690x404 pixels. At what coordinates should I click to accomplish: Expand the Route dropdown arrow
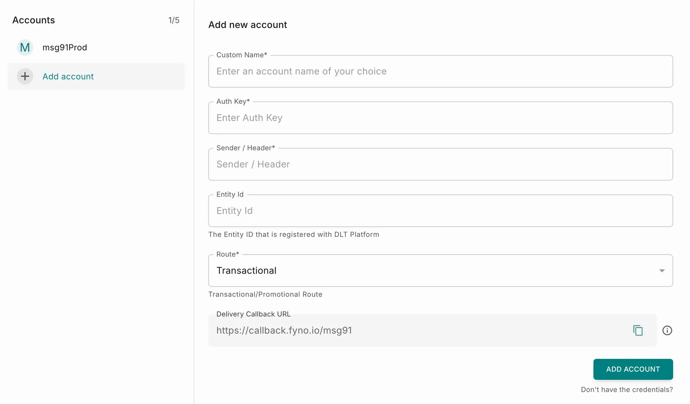click(662, 270)
